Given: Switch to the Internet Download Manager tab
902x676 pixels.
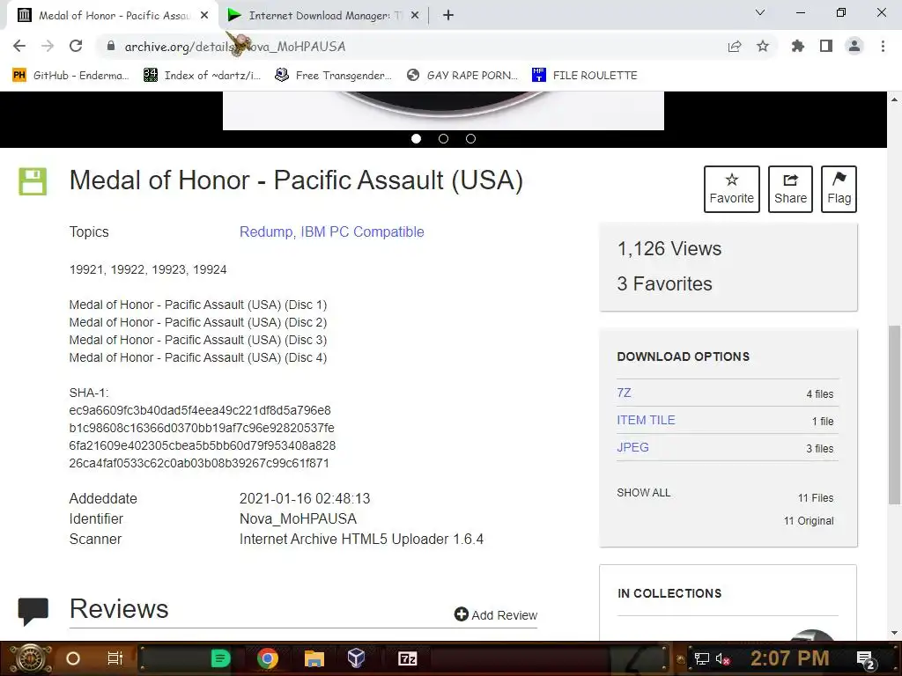Looking at the screenshot, I should click(x=322, y=16).
